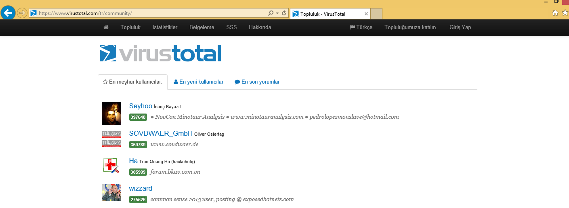Click the 397648 reputation badge
569x208 pixels.
click(x=138, y=117)
